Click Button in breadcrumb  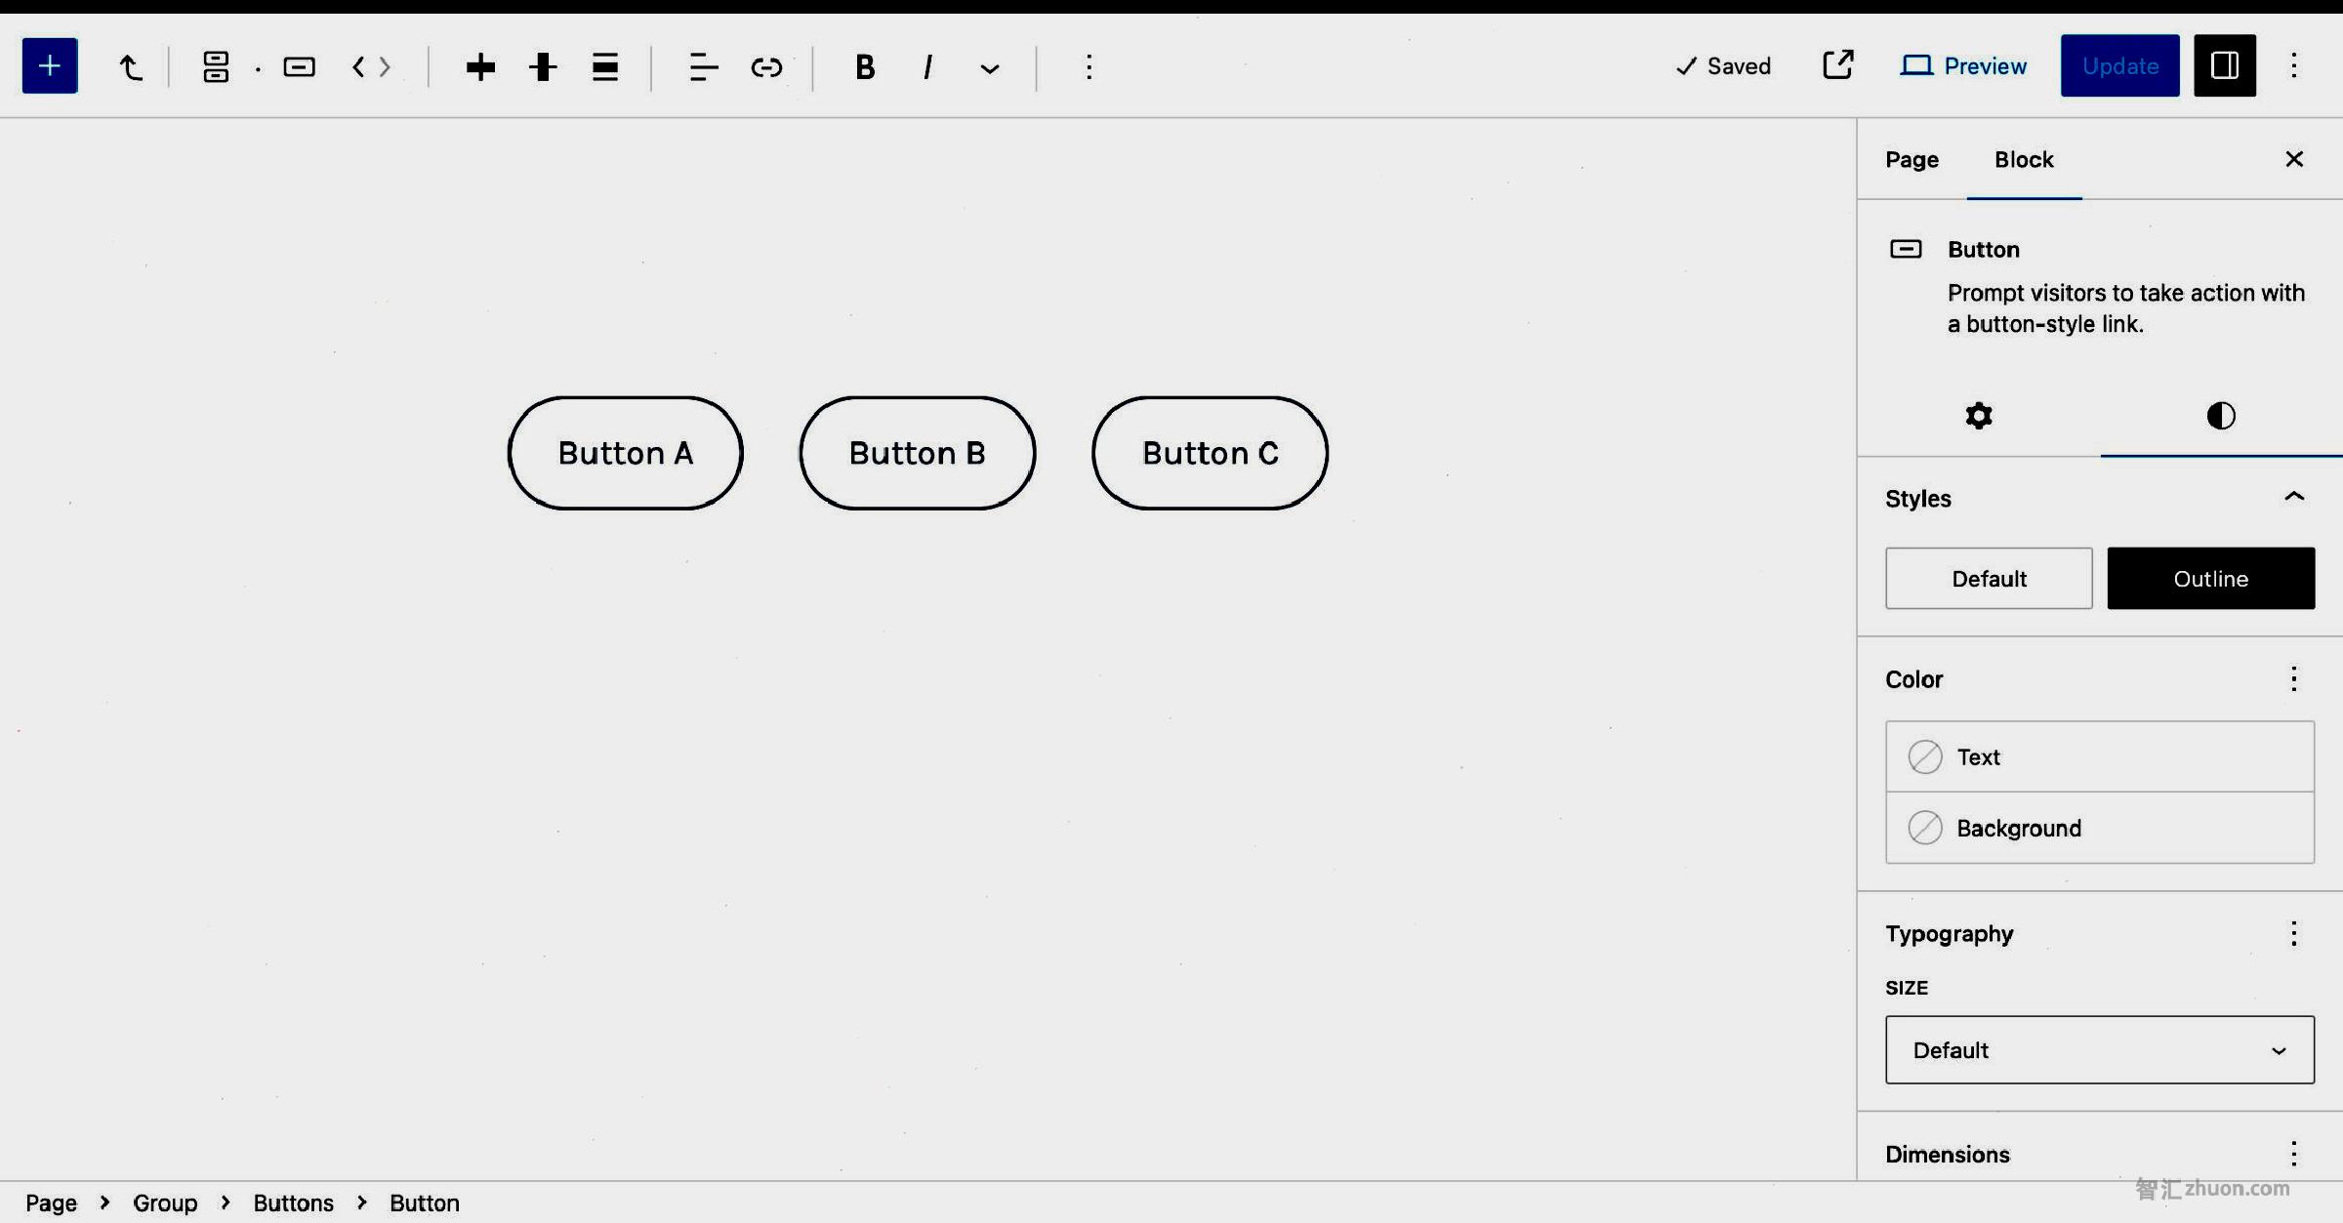click(x=424, y=1203)
